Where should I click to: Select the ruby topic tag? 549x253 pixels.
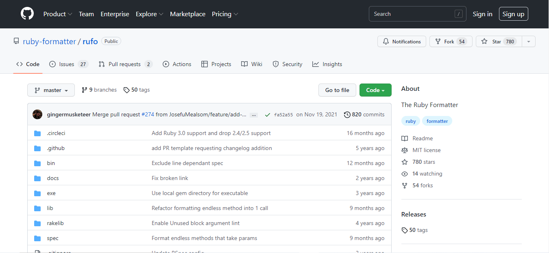pyautogui.click(x=410, y=121)
